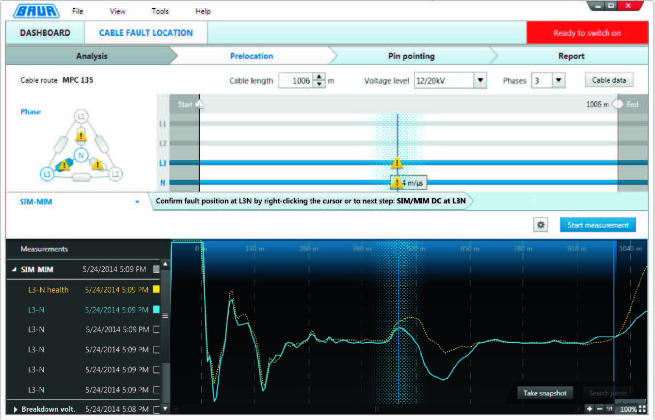Select the L3-L2 connector in the phase diagram
Viewport: 655px width, 420px height.
[x=81, y=177]
